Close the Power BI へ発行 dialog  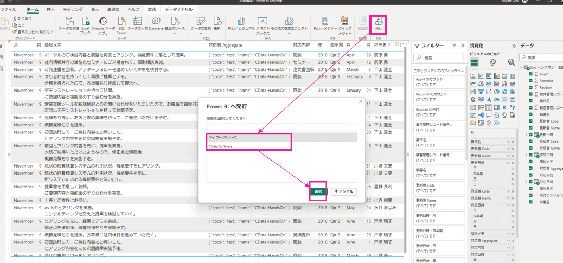click(x=361, y=102)
